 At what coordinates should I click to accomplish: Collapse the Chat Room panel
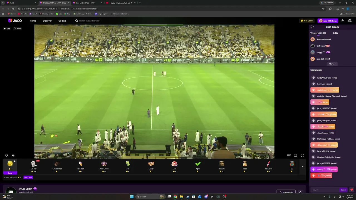click(x=312, y=27)
